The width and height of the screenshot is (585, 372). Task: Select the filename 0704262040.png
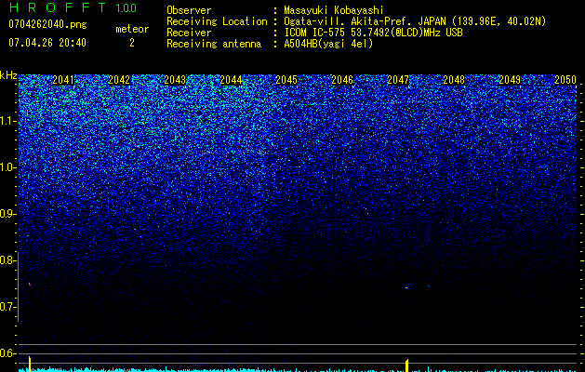click(47, 24)
